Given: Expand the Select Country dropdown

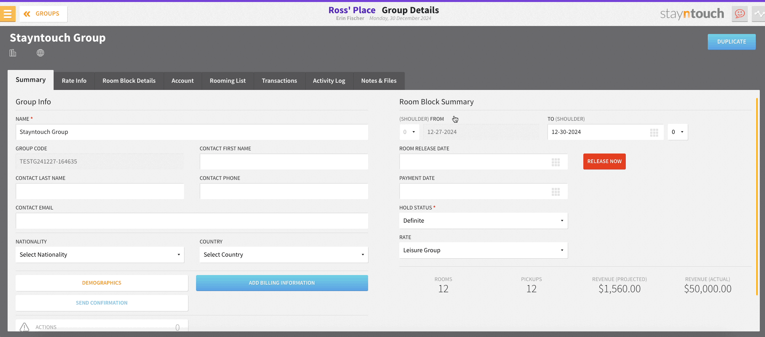Looking at the screenshot, I should pos(284,255).
